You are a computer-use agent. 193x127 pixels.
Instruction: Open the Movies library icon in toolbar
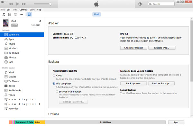coord(10,14)
